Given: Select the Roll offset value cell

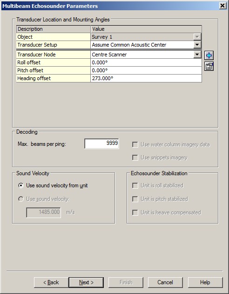Looking at the screenshot, I should (146, 62).
